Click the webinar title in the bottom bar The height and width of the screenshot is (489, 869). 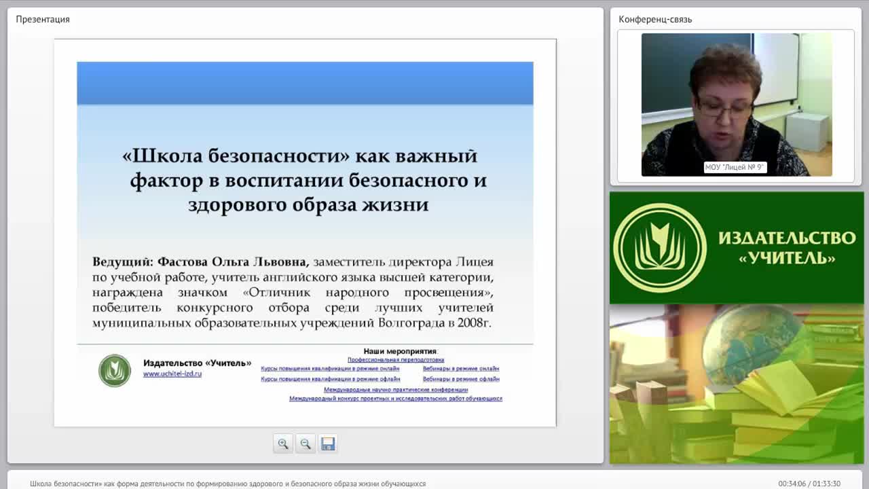(228, 484)
